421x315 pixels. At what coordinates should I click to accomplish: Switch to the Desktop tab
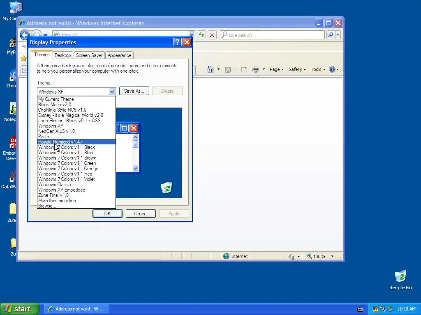[x=62, y=55]
